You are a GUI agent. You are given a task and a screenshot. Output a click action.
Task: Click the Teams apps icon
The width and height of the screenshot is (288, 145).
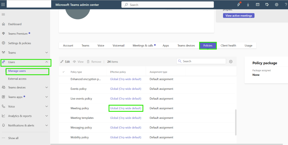(3, 97)
